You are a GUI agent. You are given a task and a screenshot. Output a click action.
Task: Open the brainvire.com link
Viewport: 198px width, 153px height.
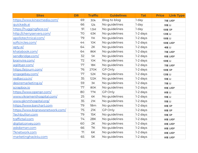point(24,60)
